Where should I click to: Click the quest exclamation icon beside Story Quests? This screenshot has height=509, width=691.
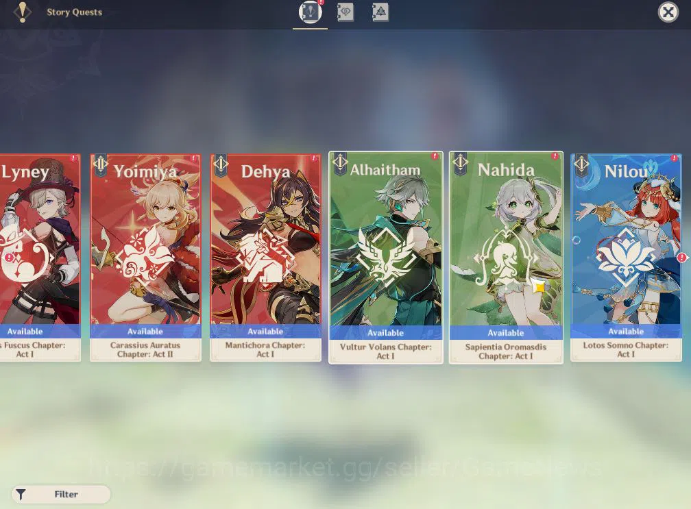[x=22, y=12]
